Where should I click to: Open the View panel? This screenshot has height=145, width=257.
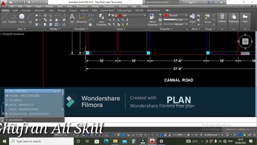[x=245, y=18]
